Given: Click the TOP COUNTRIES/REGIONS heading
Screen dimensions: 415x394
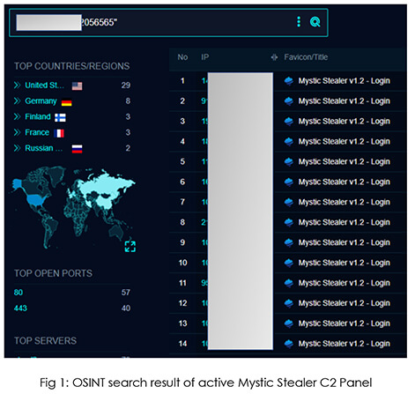Looking at the screenshot, I should (x=72, y=66).
